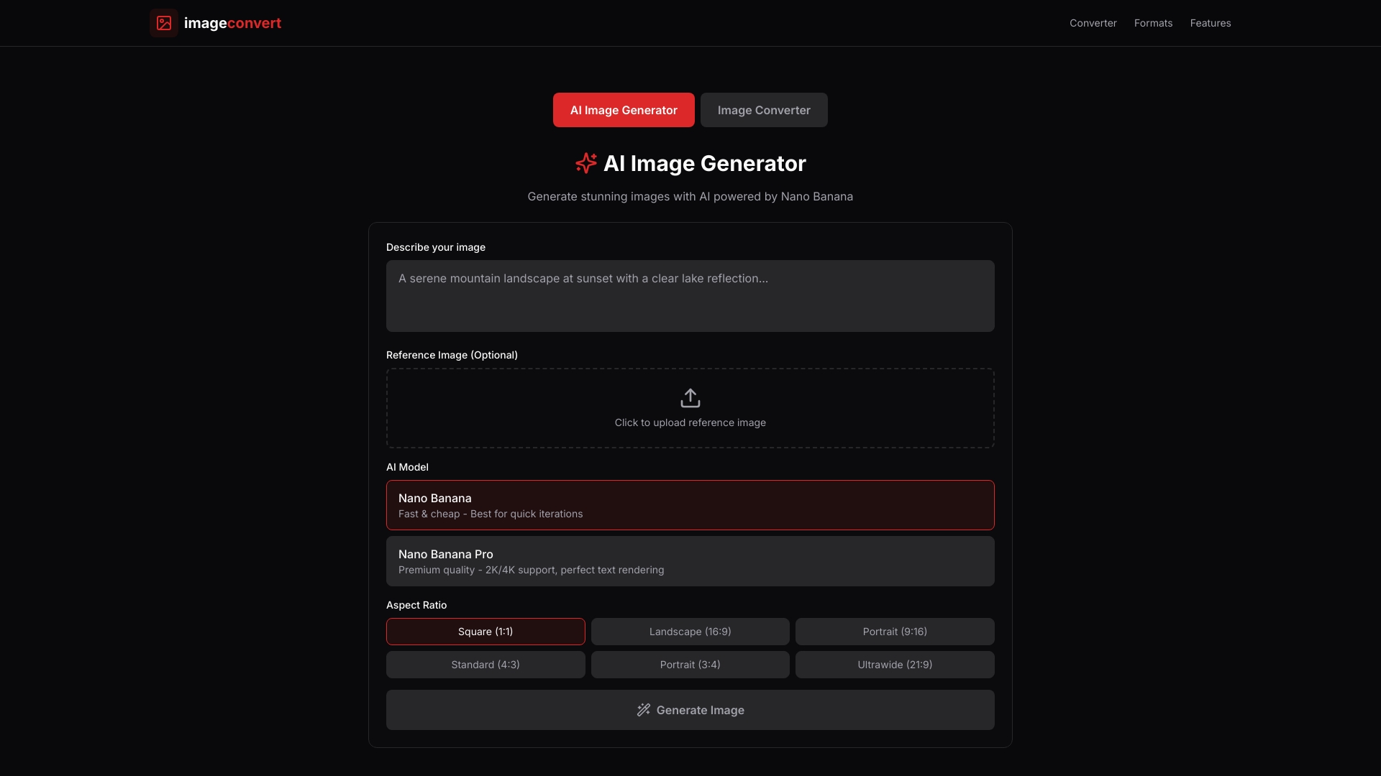Select the Nano Banana model
The width and height of the screenshot is (1381, 776).
click(x=690, y=505)
